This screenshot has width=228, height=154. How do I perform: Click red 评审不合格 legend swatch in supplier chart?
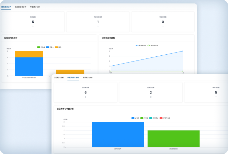[161, 118]
